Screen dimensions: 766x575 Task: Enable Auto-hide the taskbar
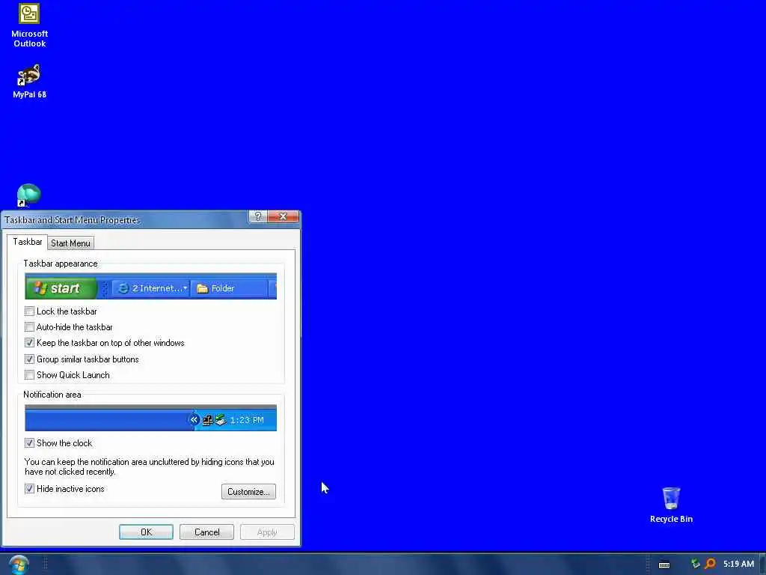click(x=29, y=326)
